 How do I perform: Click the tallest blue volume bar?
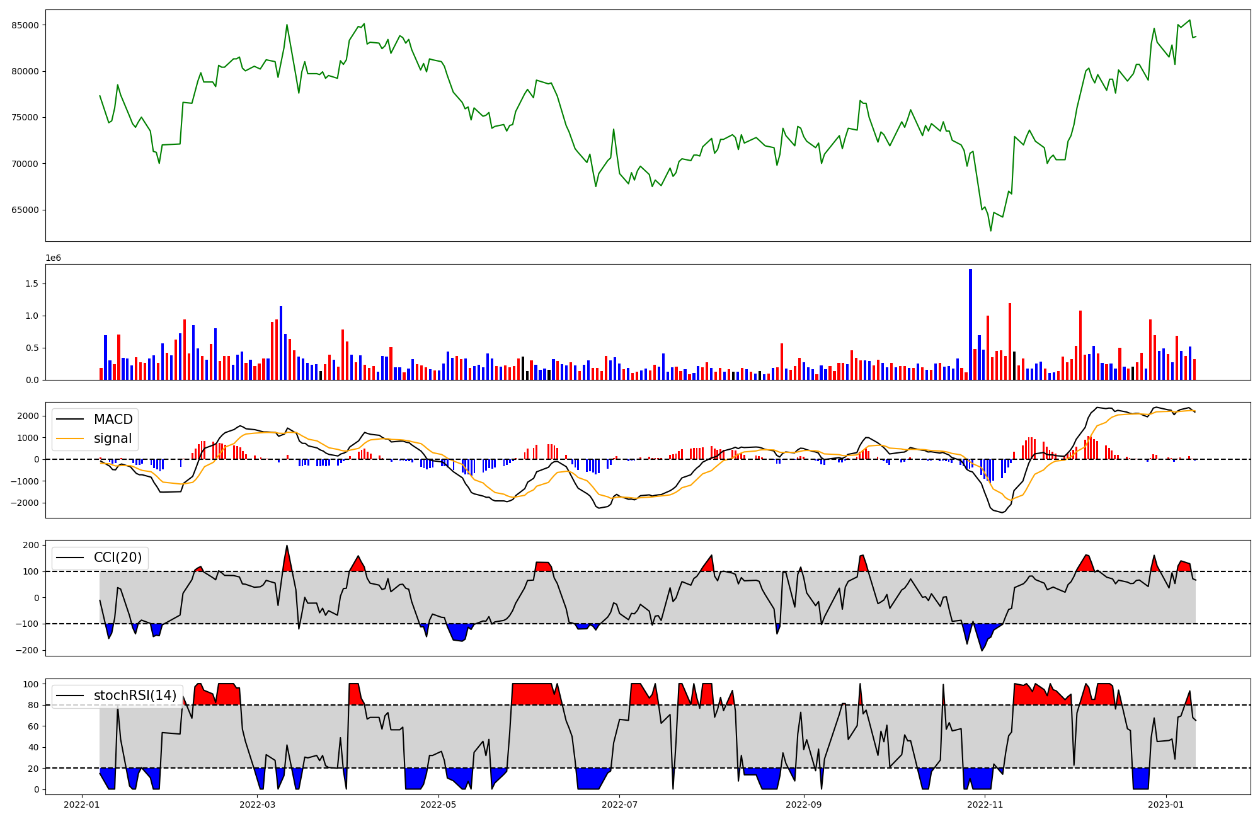[x=970, y=324]
